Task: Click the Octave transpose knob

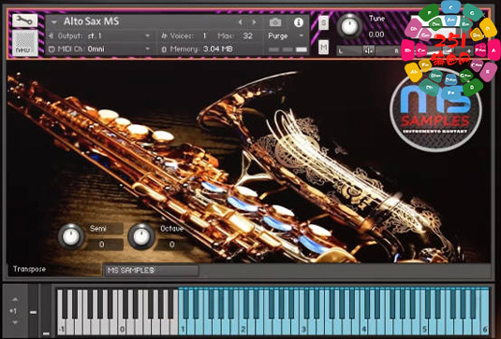Action: pyautogui.click(x=141, y=236)
